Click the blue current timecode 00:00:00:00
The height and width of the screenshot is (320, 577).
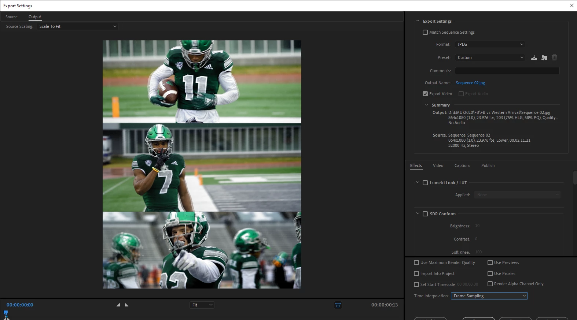pos(20,305)
